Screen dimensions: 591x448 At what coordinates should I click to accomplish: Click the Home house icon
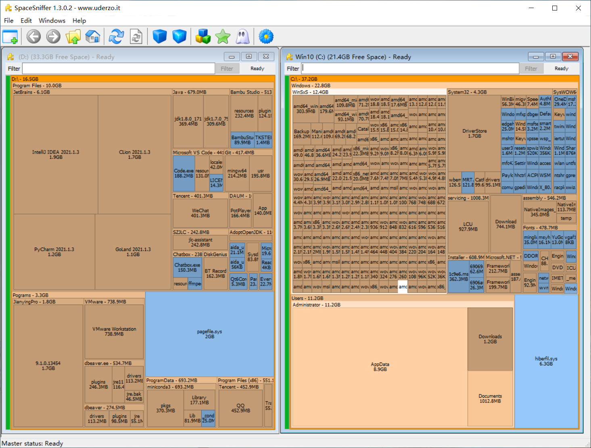point(93,37)
